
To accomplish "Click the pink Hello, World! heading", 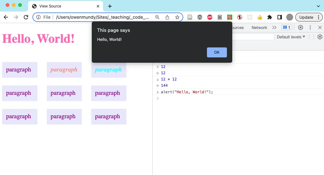I will click(x=38, y=39).
